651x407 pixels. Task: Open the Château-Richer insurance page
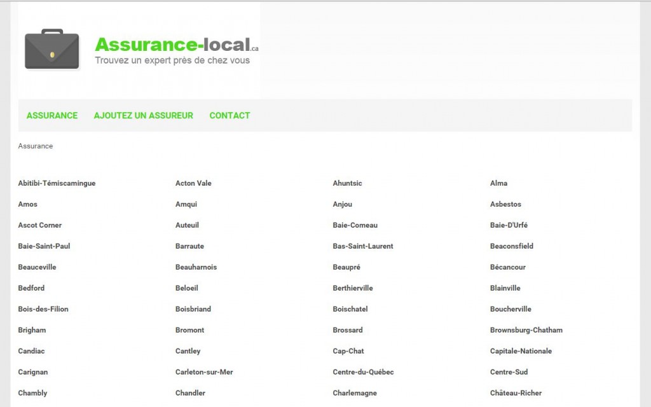(x=515, y=393)
